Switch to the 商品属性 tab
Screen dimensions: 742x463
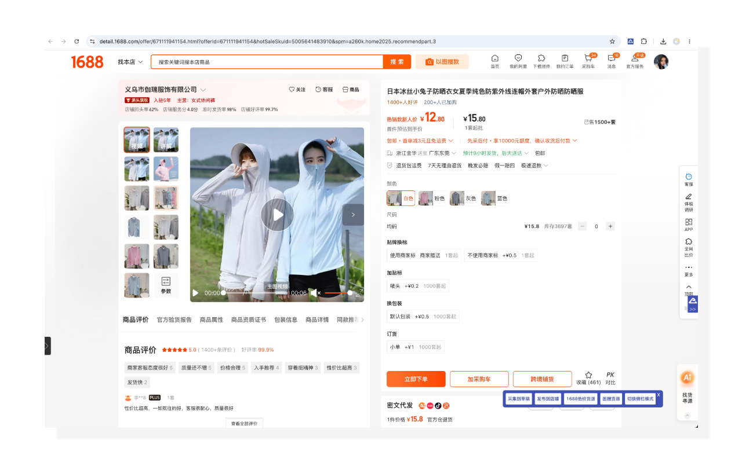(212, 319)
